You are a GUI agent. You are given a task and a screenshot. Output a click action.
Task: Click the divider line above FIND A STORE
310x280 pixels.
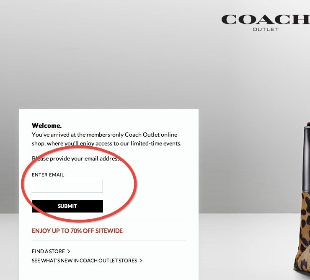coord(109,241)
